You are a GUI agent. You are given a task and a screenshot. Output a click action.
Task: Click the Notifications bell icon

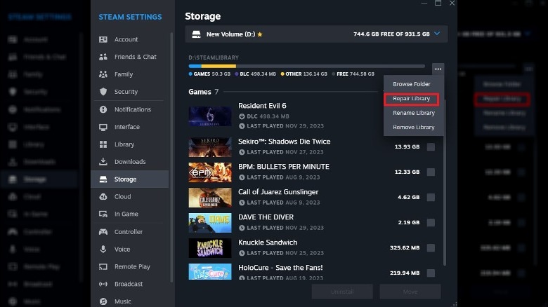click(x=103, y=109)
